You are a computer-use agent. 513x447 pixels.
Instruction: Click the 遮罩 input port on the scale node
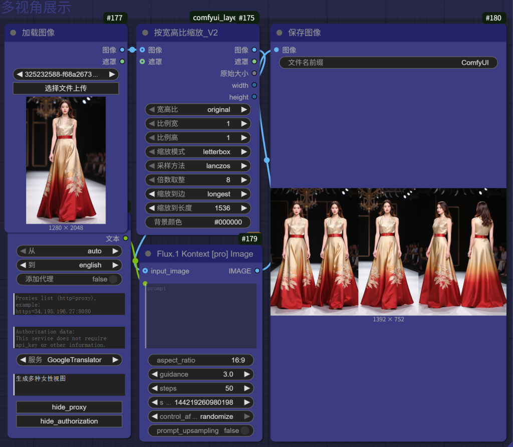[143, 62]
